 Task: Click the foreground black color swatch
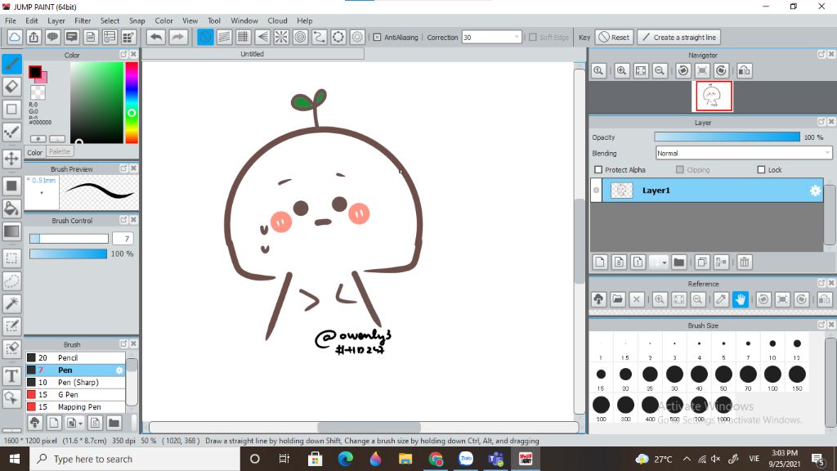coord(34,72)
